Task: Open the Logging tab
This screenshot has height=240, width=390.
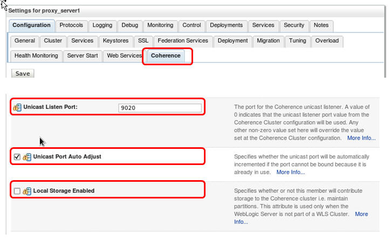Action: tap(102, 25)
